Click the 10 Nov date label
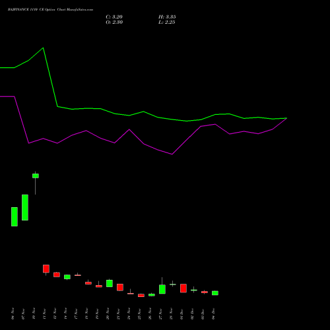 coord(34,313)
